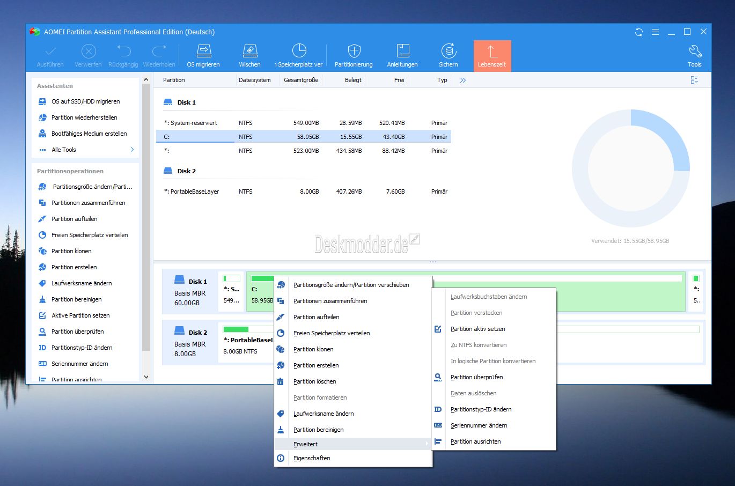Click the orange Lebenszeit button
735x486 pixels.
492,56
